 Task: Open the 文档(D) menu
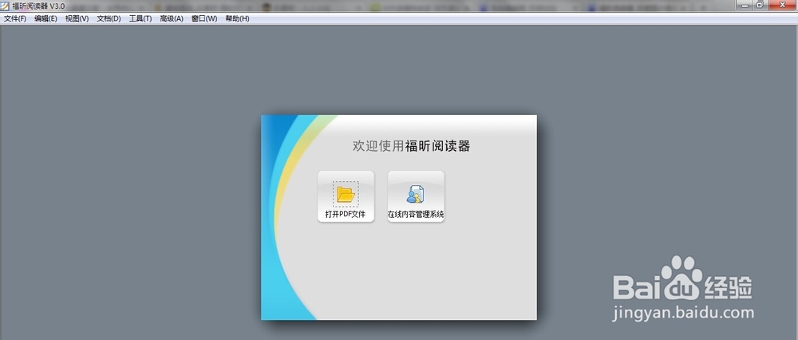point(109,19)
